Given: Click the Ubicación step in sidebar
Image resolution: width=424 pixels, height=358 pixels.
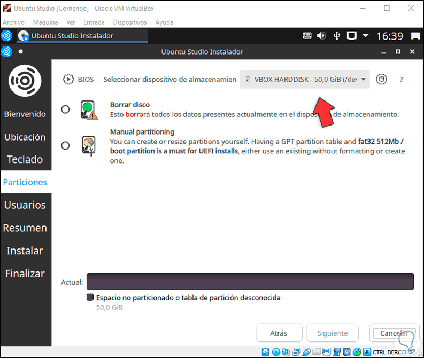Looking at the screenshot, I should 25,137.
